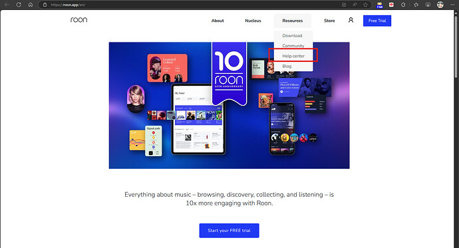Open the Nucleus menu
This screenshot has width=459, height=248.
pos(253,21)
